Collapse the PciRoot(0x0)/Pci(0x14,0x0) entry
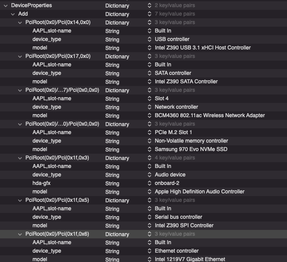 pos(20,22)
